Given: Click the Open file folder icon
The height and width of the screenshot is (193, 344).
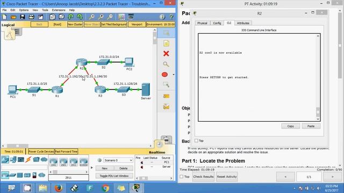Looking at the screenshot, I should point(13,17).
